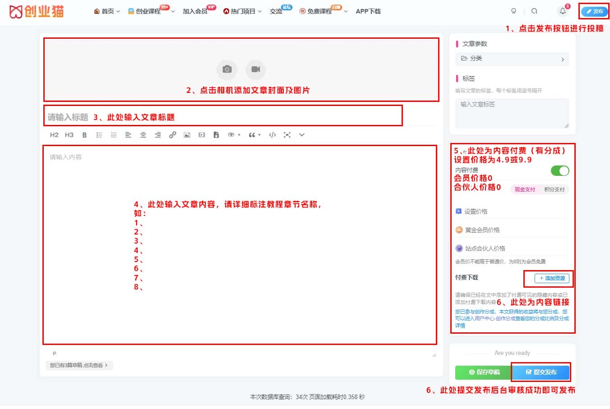Expand the 分类 category selector
This screenshot has width=610, height=409.
coord(512,59)
